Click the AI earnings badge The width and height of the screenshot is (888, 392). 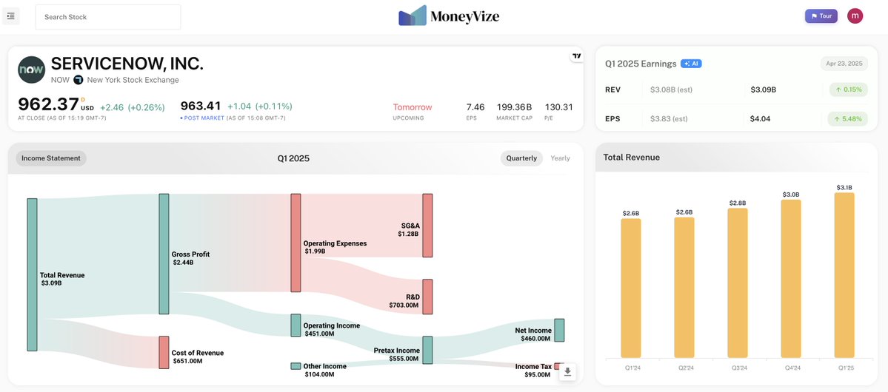pos(691,64)
